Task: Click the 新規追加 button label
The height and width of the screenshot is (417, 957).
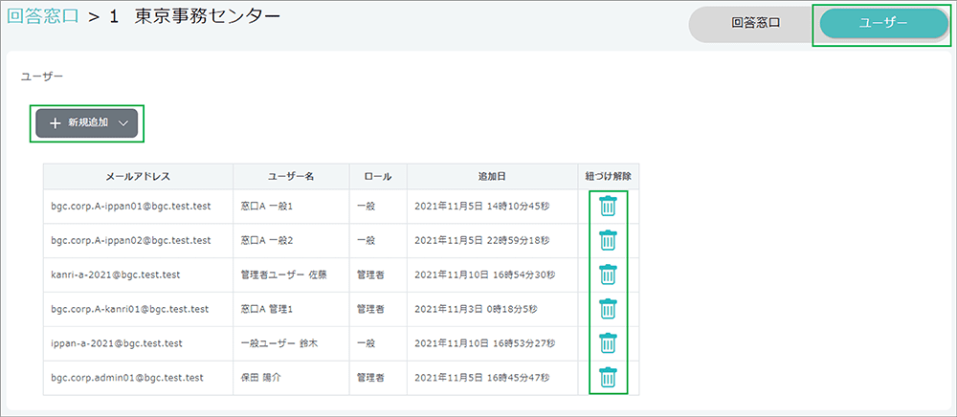Action: click(x=88, y=123)
